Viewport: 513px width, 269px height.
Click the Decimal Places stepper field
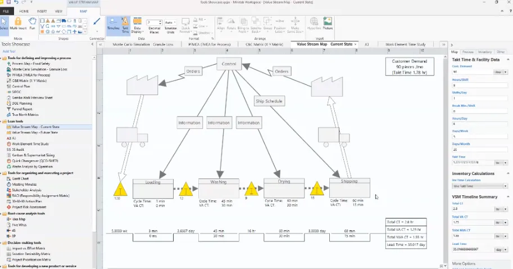[x=154, y=23]
